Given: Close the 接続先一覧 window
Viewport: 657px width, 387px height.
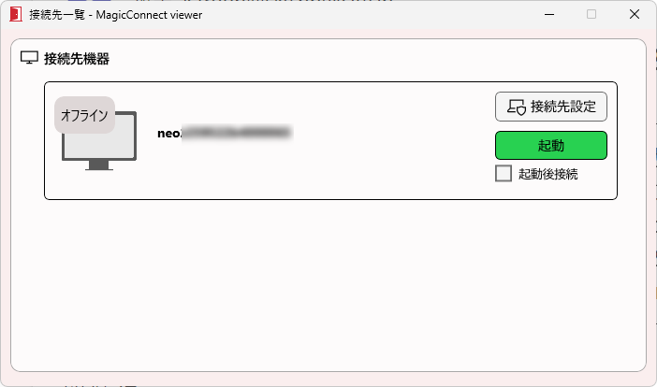Looking at the screenshot, I should [635, 14].
